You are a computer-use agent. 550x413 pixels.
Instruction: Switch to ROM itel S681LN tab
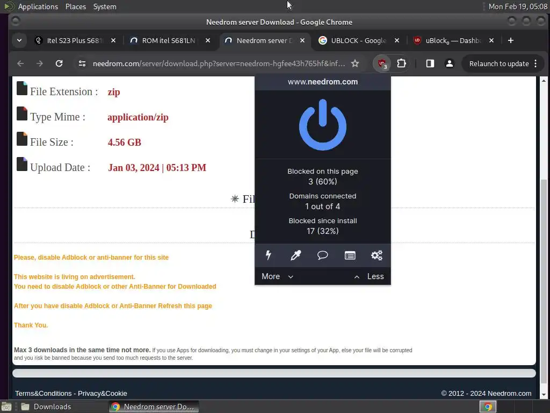169,40
